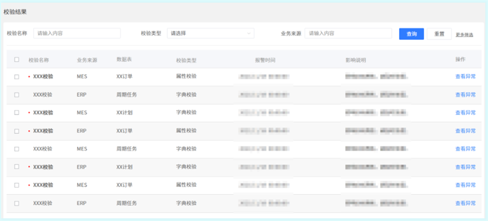Toggle the select-all checkbox in table header

point(17,60)
